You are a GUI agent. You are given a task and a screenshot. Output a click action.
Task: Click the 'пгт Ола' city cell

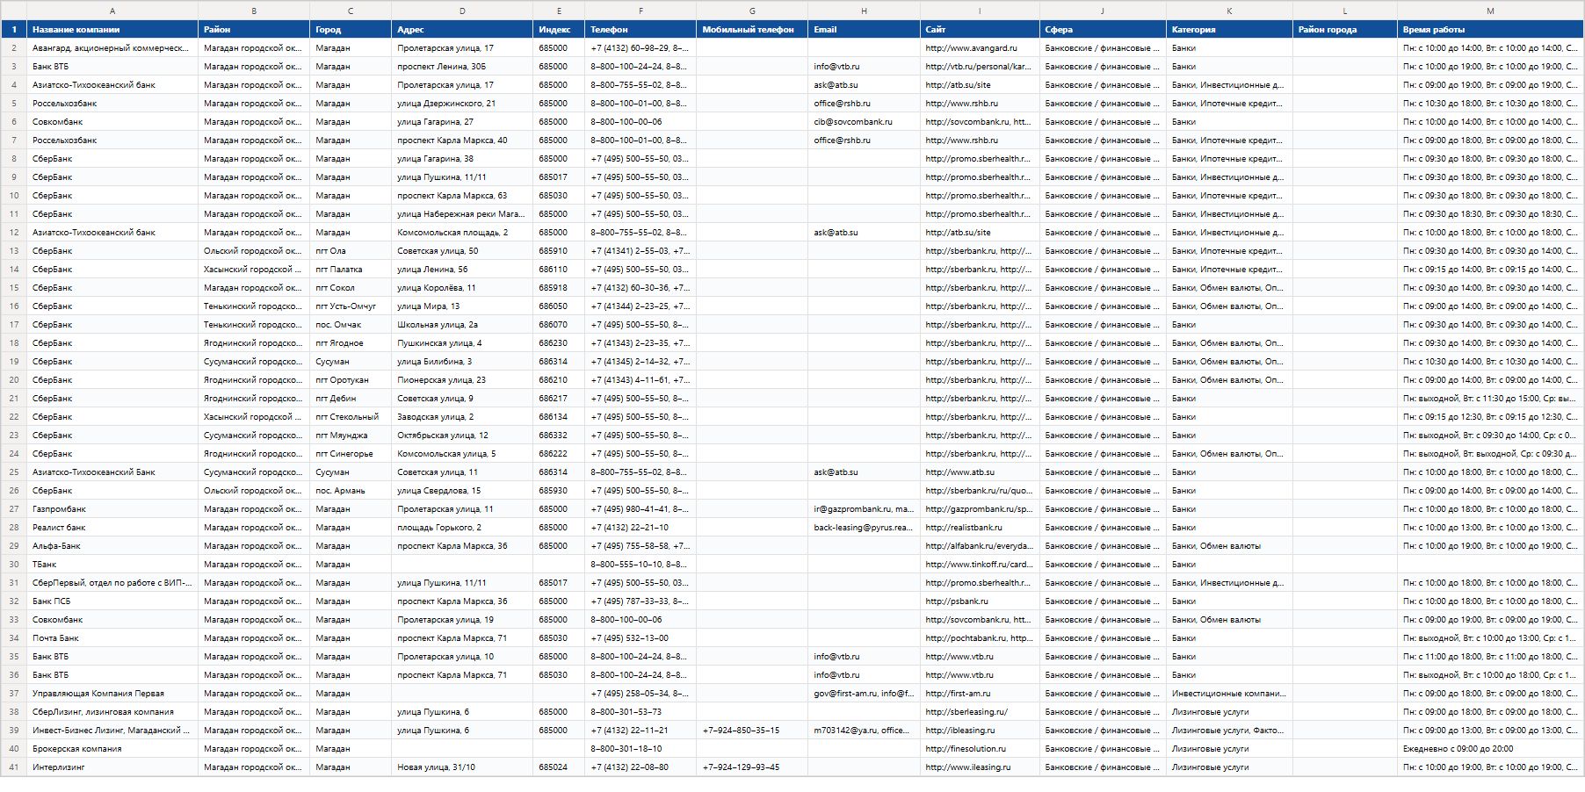(x=351, y=250)
